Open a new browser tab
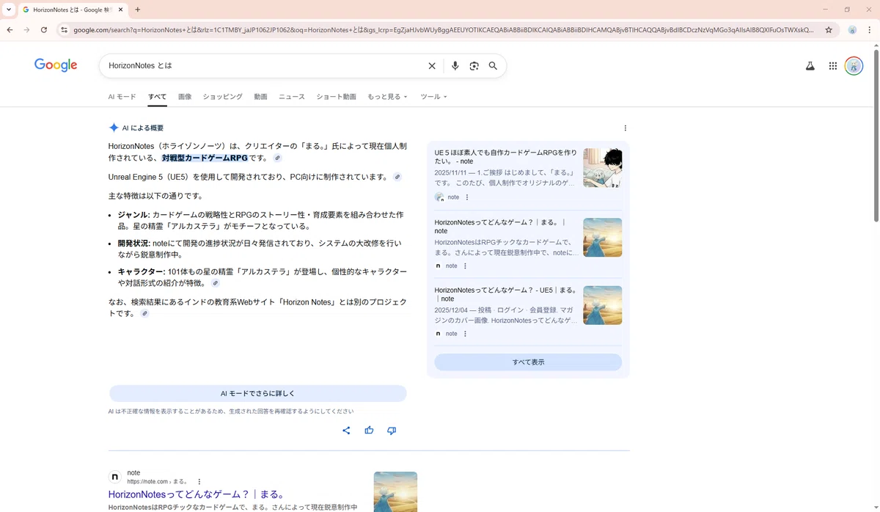This screenshot has height=512, width=880. click(x=137, y=10)
